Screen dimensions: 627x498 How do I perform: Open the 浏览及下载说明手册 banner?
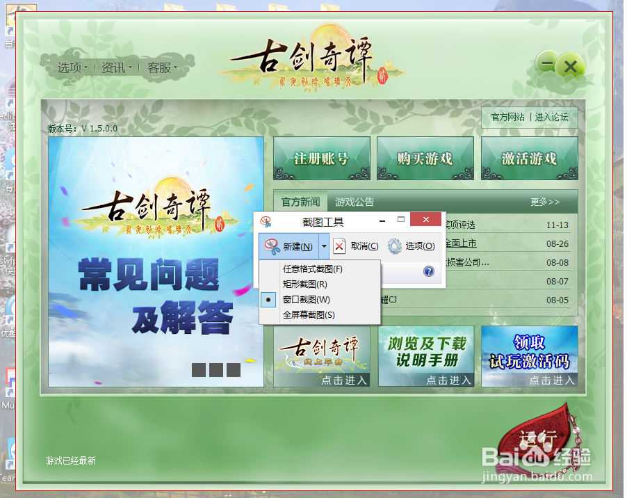(x=426, y=356)
